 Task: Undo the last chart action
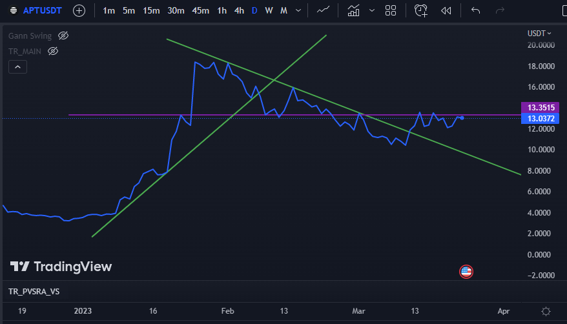click(475, 10)
